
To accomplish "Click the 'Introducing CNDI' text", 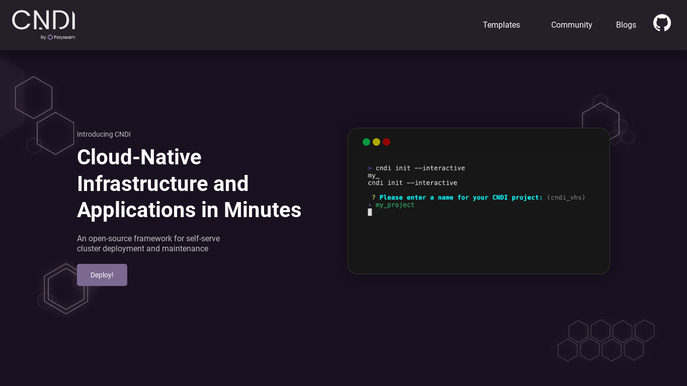I will point(104,134).
